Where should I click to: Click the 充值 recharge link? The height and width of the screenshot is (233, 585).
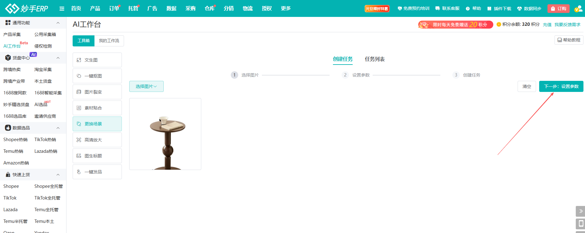(547, 25)
